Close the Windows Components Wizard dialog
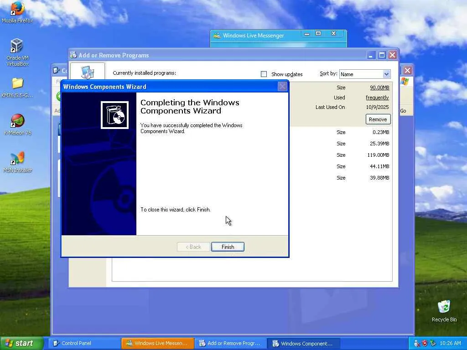This screenshot has height=350, width=467. pyautogui.click(x=282, y=87)
